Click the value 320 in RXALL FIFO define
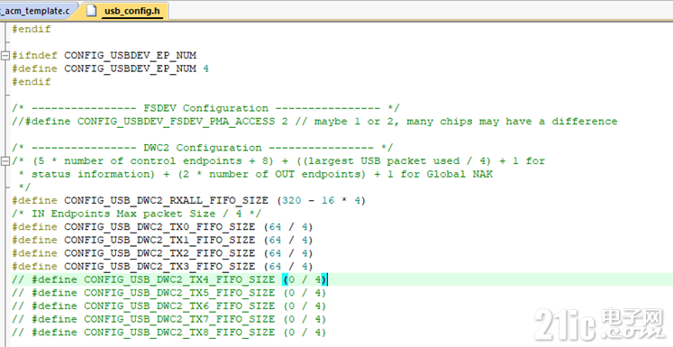The height and width of the screenshot is (347, 673). click(x=291, y=201)
